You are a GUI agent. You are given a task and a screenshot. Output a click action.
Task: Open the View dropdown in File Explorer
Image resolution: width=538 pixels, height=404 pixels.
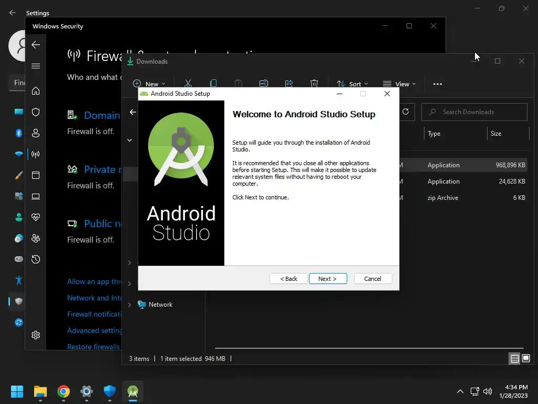point(399,84)
